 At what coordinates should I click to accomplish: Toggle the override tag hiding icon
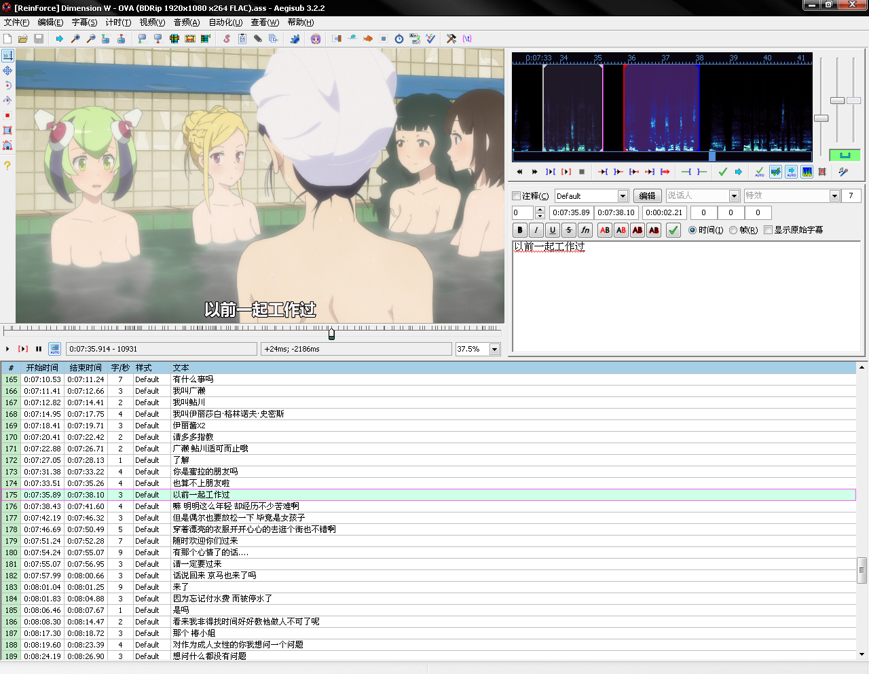[x=467, y=39]
